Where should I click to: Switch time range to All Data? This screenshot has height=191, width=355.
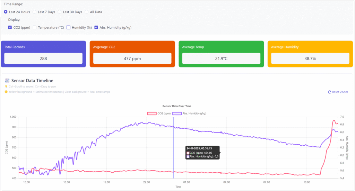[x=87, y=12]
